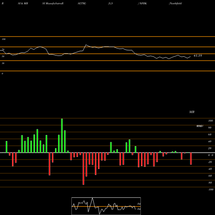Click the RSI axis label 70
Screen dimensions: 215x215
[3, 49]
